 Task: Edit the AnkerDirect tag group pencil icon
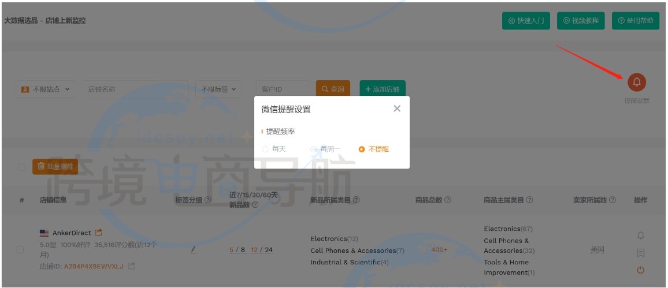click(193, 250)
